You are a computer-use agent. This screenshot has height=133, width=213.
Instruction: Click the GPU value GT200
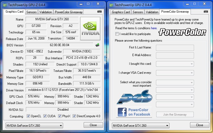(36, 26)
